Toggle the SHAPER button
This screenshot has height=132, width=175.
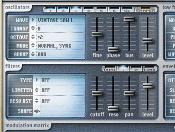[x=146, y=10]
